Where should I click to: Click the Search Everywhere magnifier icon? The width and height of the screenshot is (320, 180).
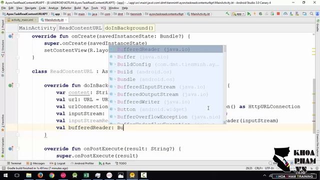click(311, 14)
